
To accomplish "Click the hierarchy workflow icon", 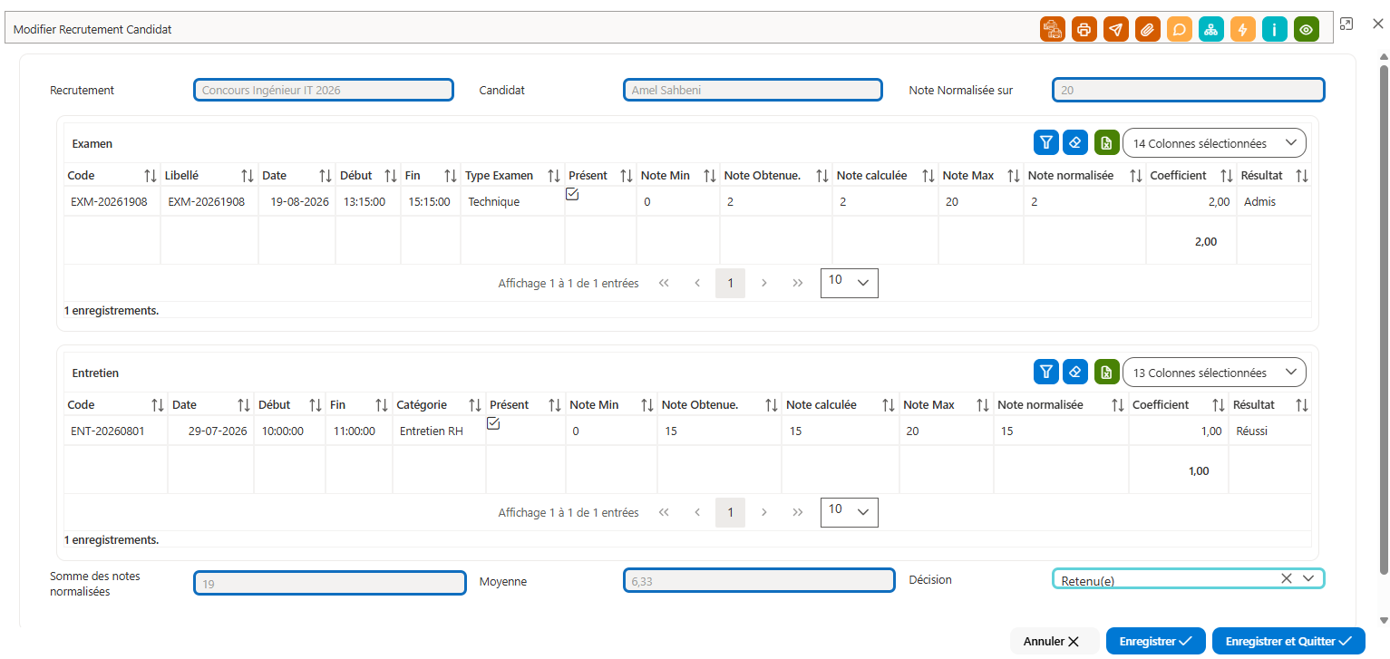I will (1211, 29).
